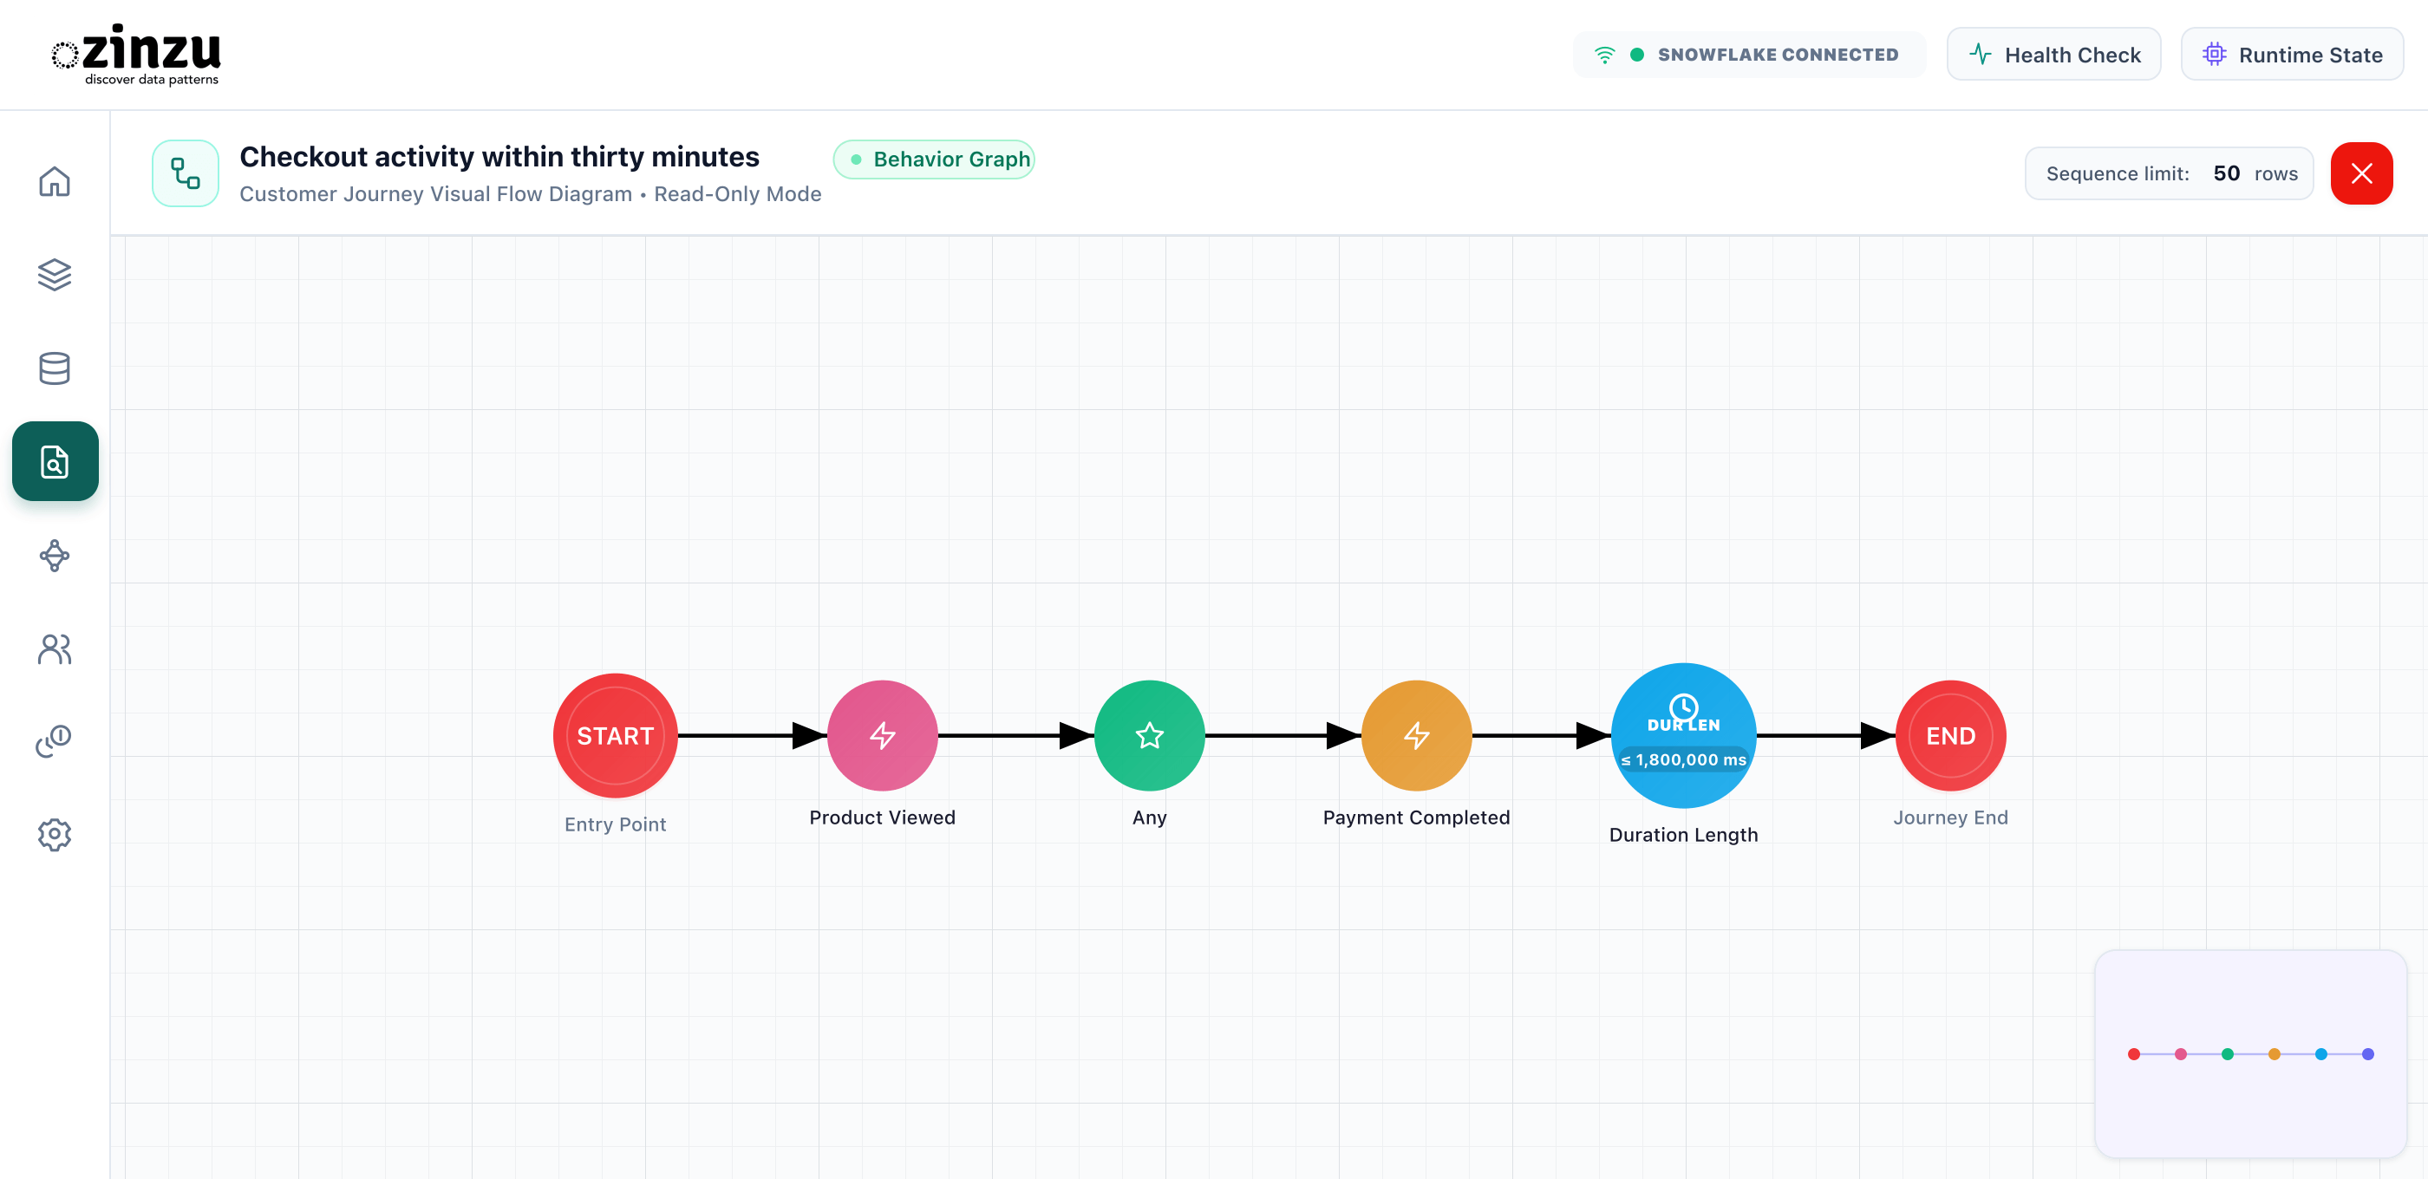Click the Behavior Graph badge

[x=934, y=160]
